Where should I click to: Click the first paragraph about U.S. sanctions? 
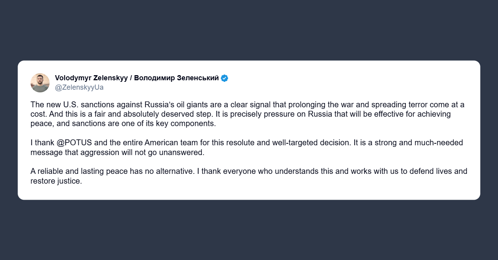click(247, 114)
